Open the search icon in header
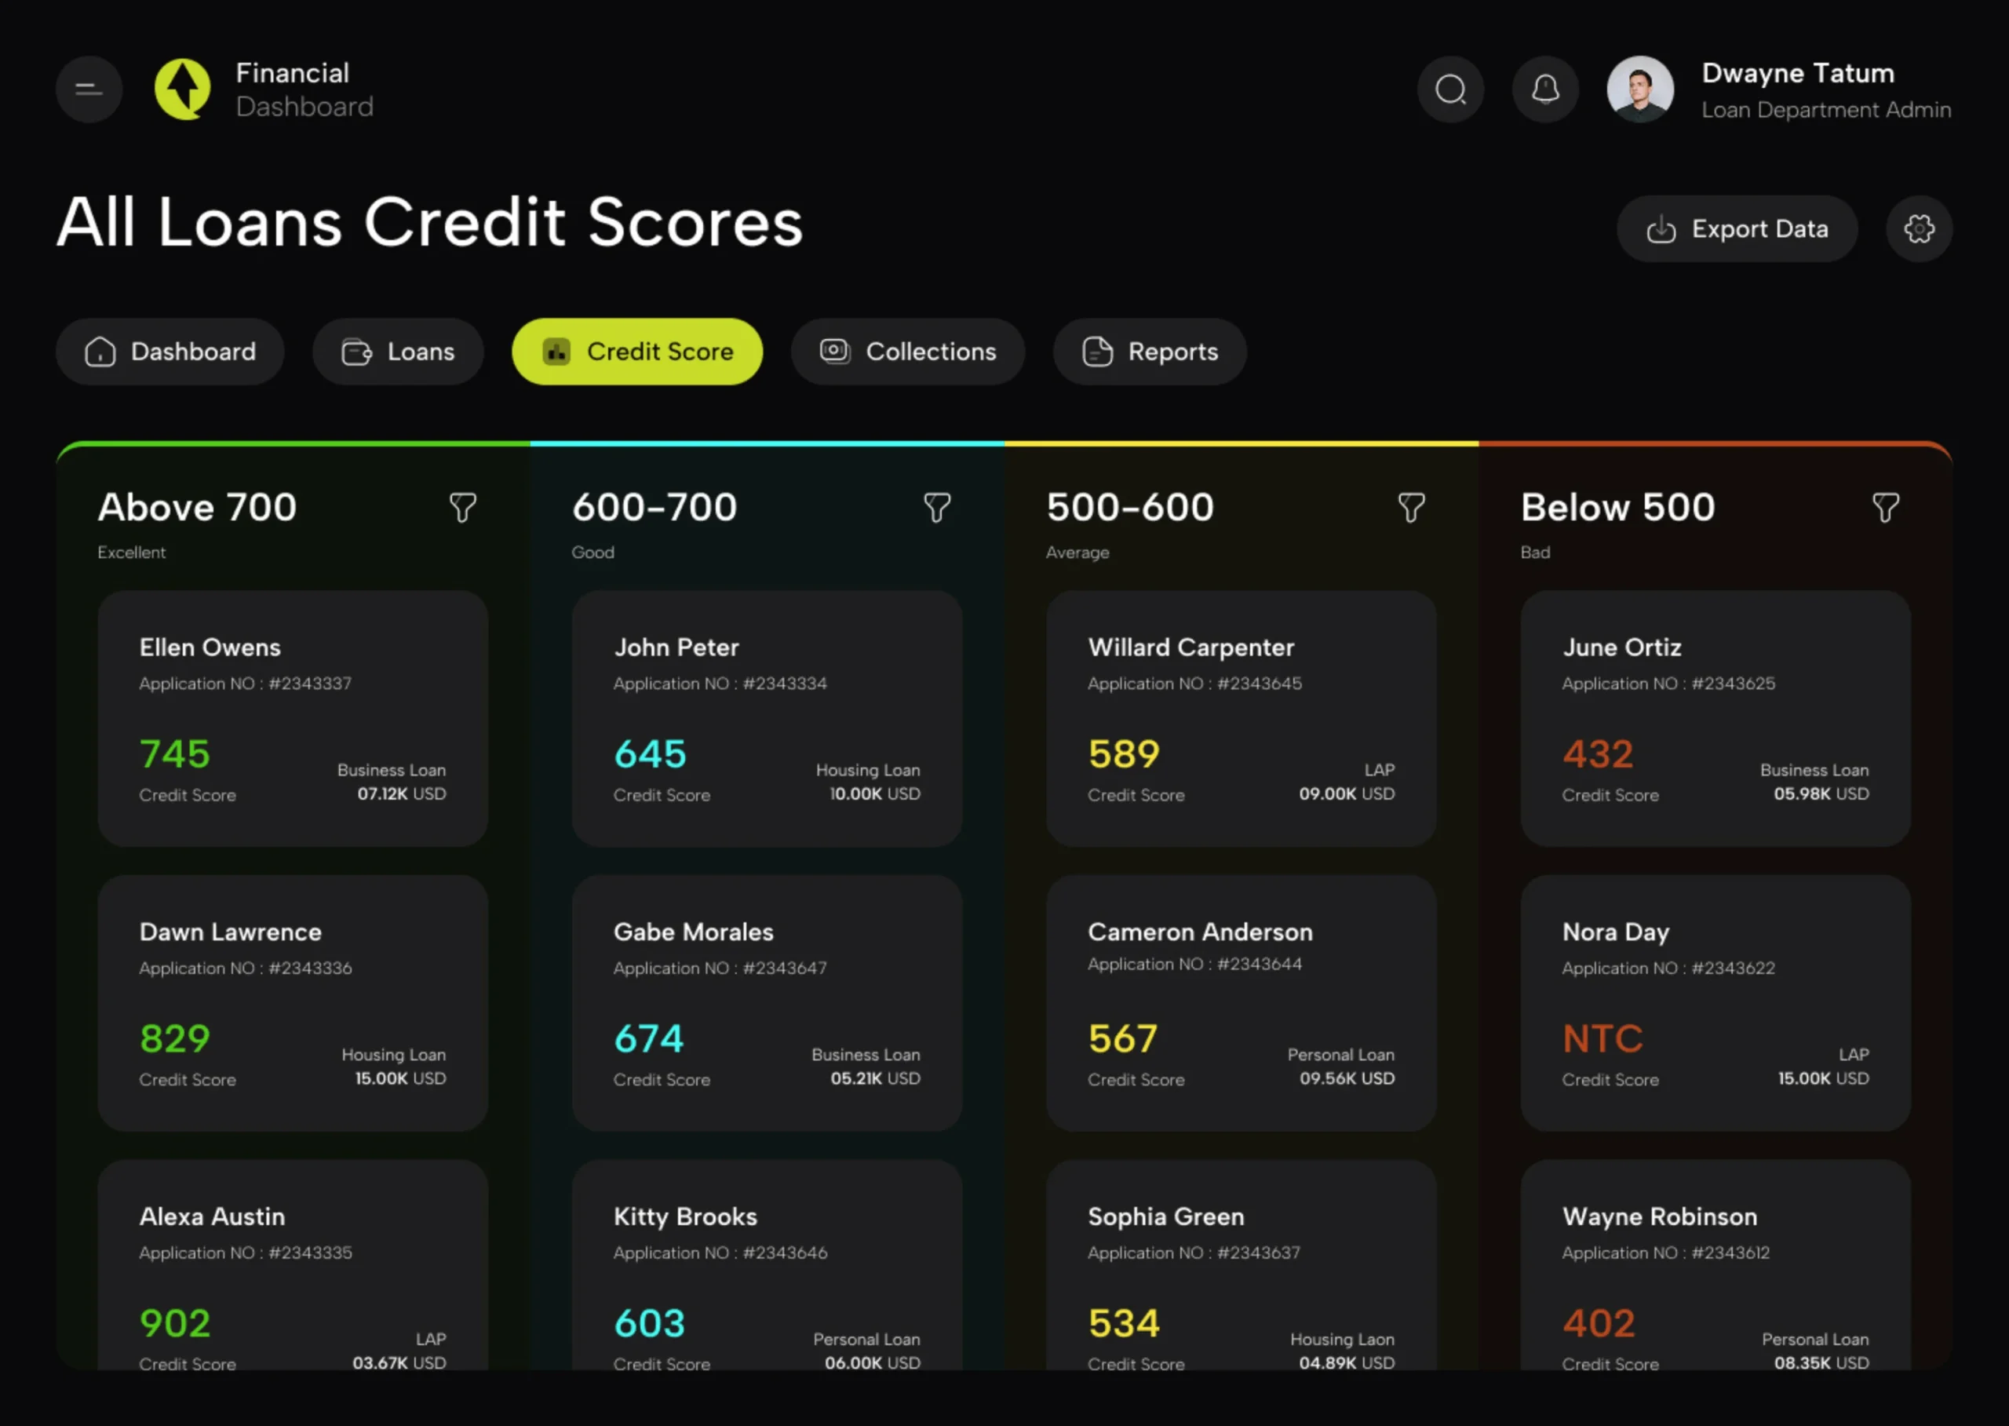This screenshot has width=2009, height=1426. (1450, 89)
